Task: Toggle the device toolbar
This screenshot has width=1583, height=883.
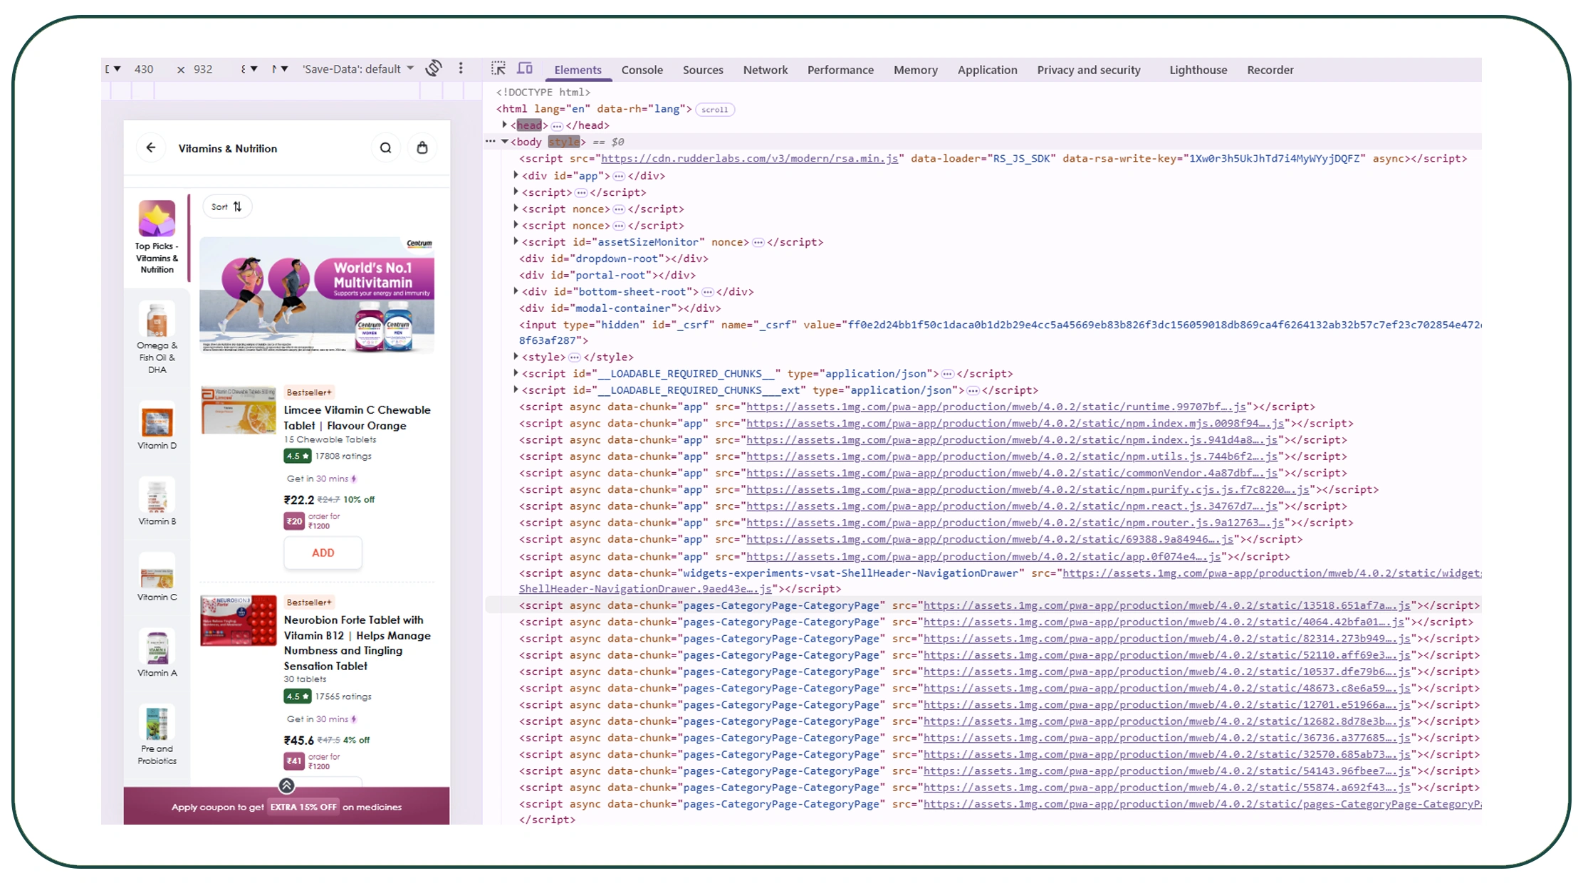Action: [x=525, y=68]
